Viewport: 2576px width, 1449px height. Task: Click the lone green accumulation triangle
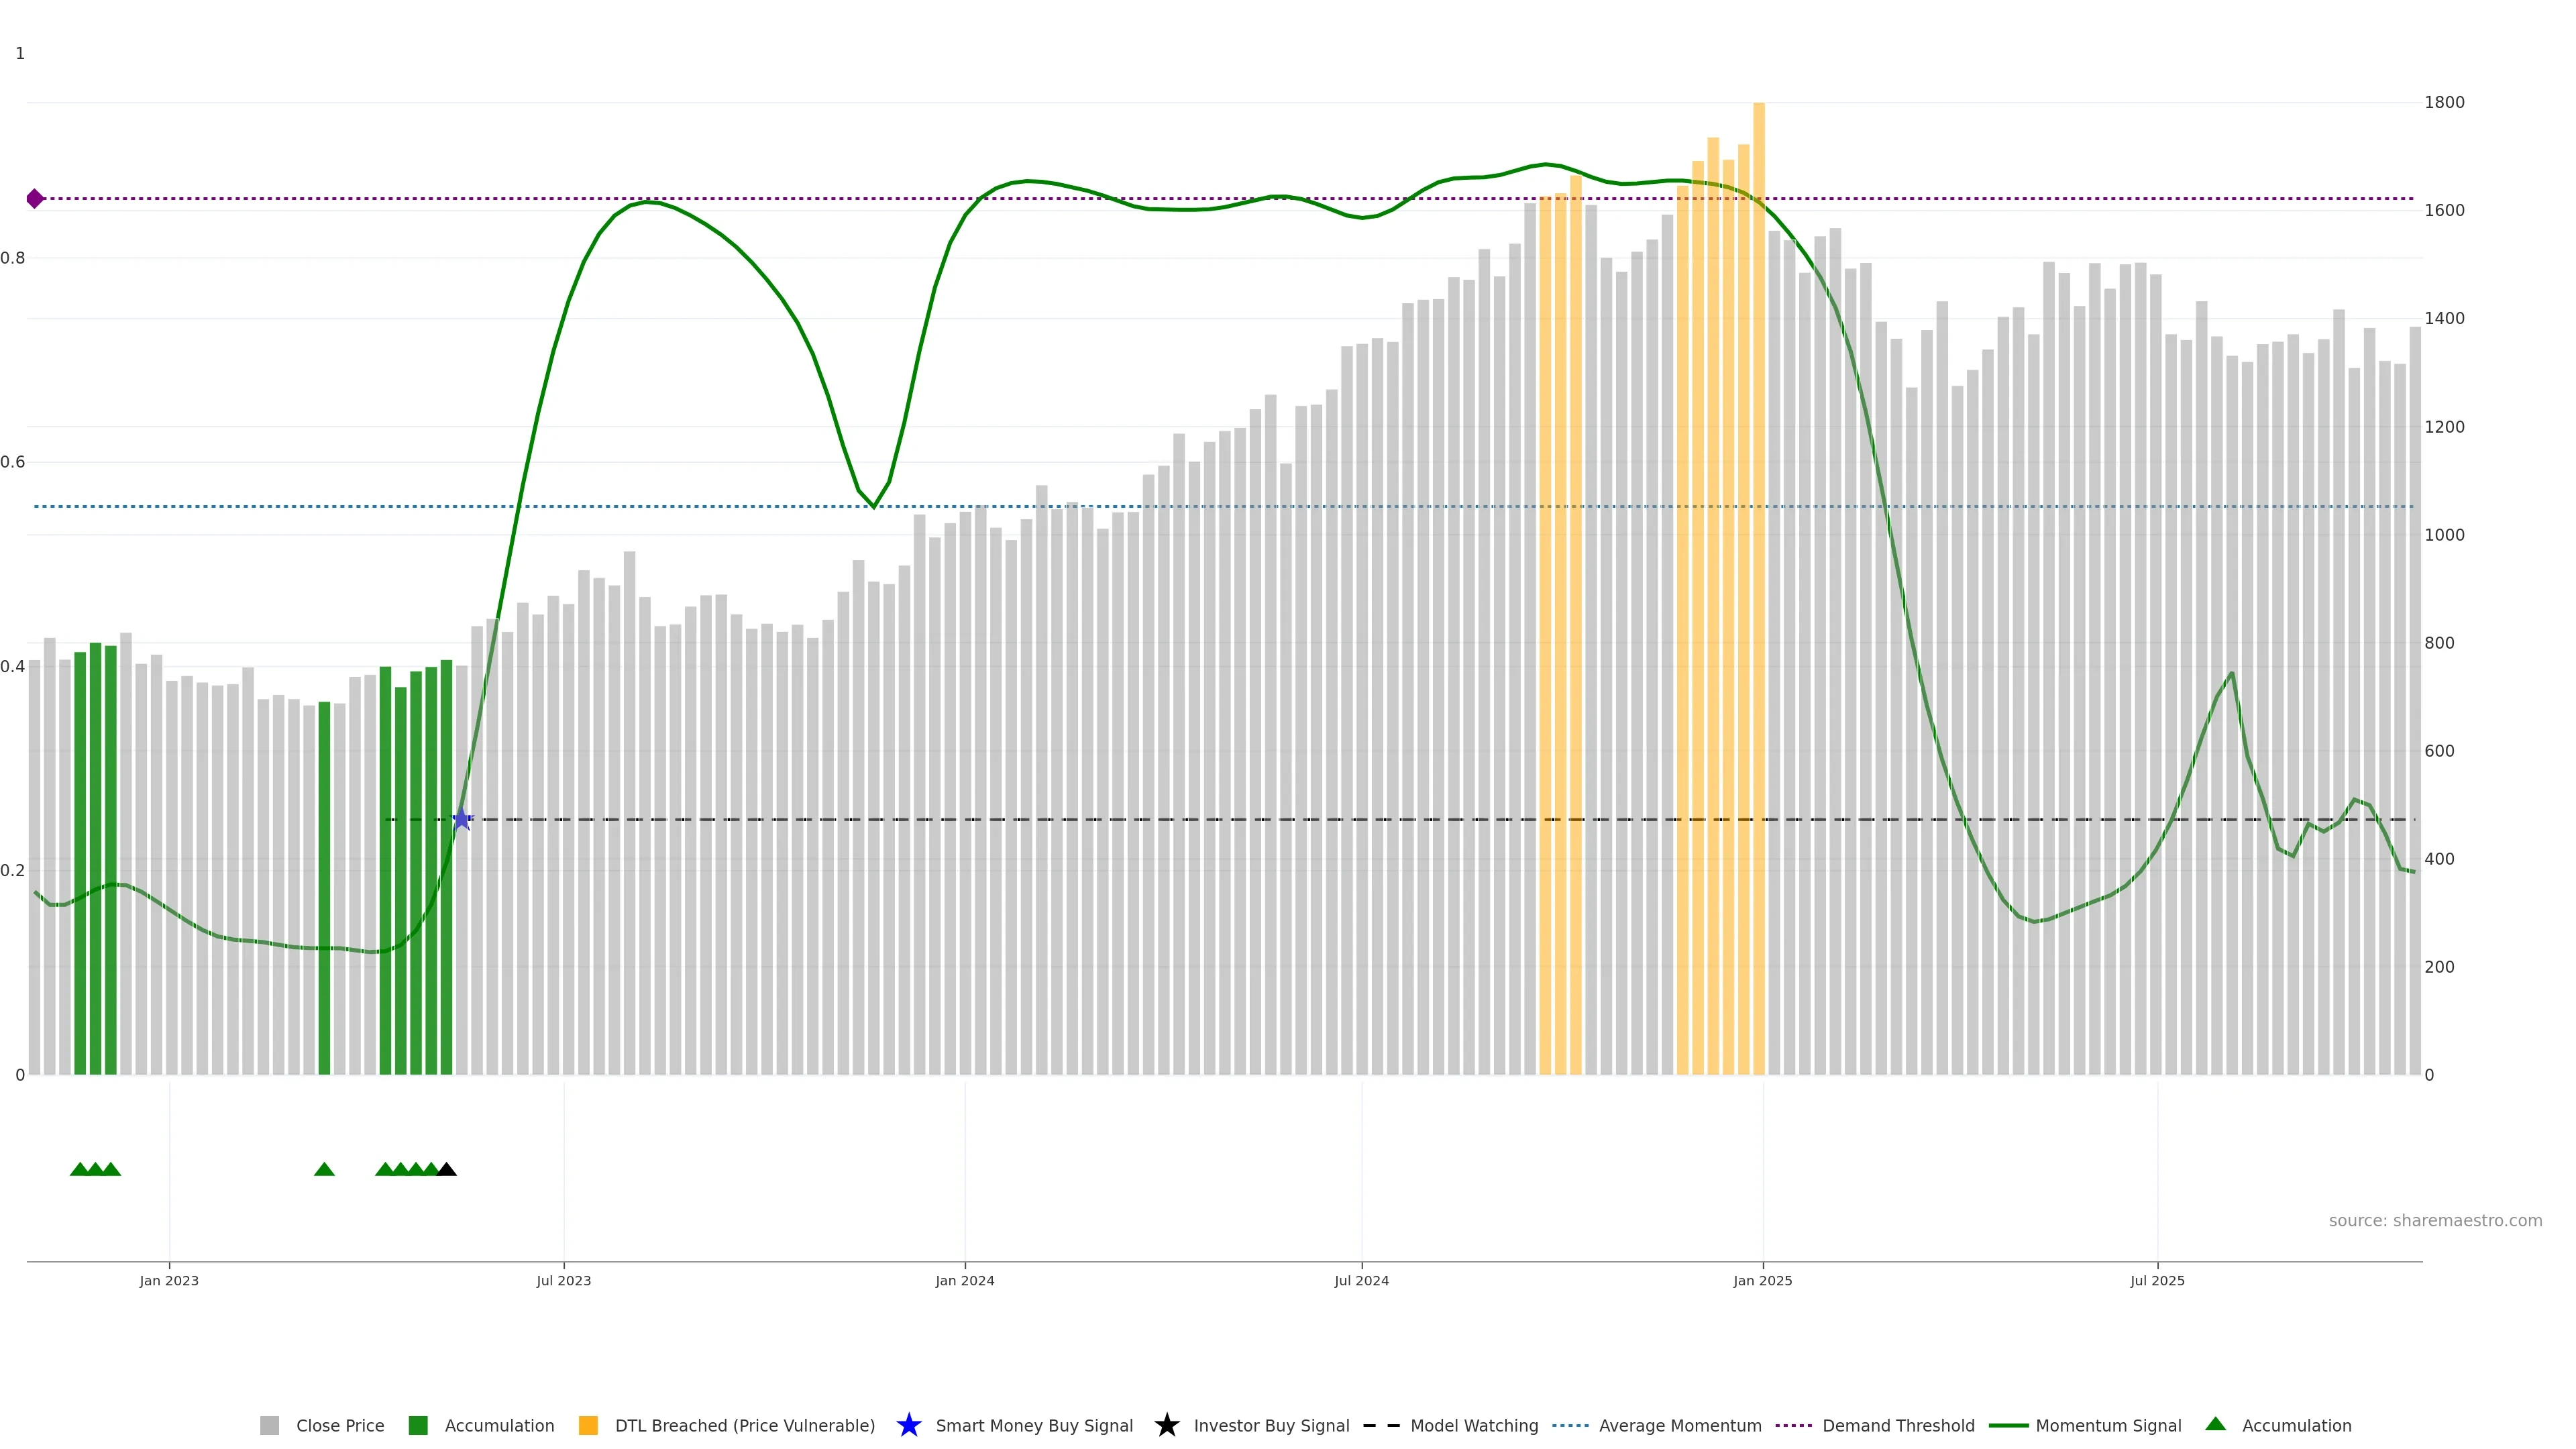pyautogui.click(x=324, y=1169)
